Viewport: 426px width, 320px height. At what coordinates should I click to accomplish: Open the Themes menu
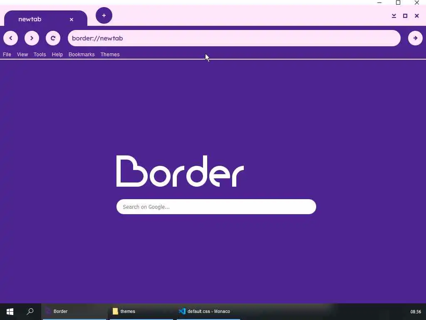point(110,55)
